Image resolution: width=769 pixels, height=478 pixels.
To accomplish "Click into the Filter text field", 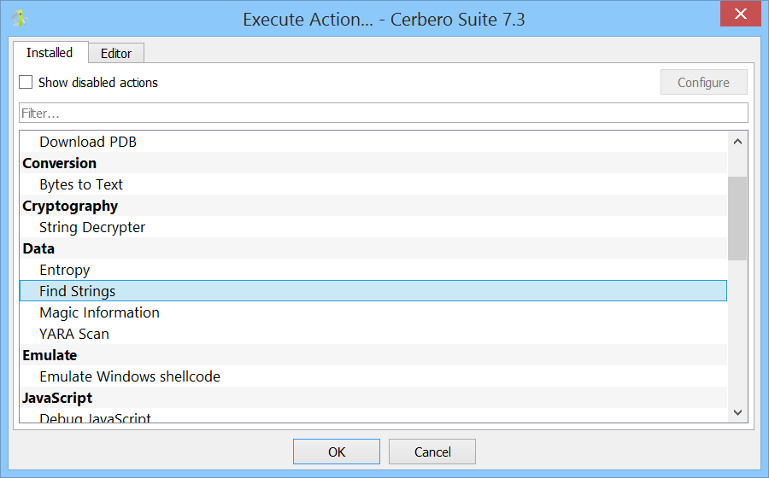I will pos(383,113).
